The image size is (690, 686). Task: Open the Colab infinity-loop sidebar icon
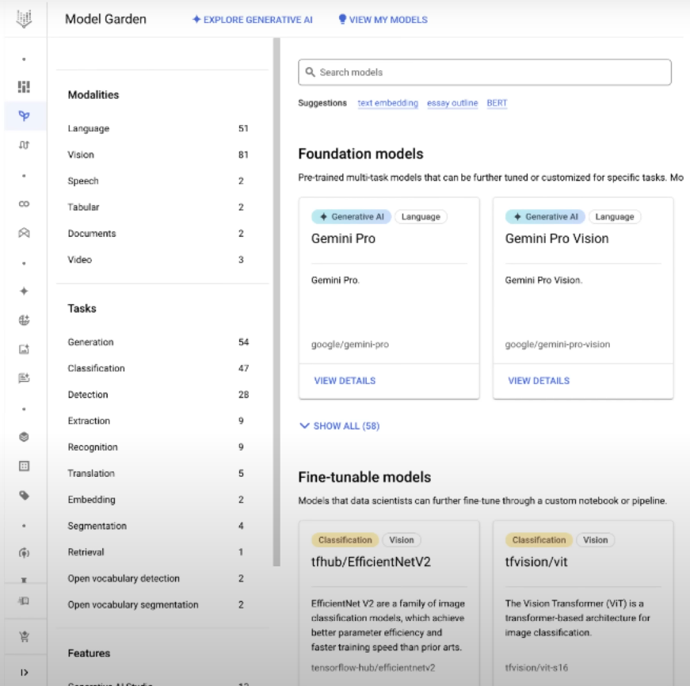pos(25,204)
